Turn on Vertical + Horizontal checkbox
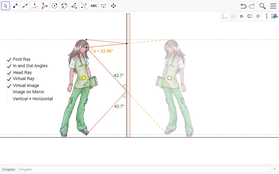279x174 pixels. (x=9, y=99)
